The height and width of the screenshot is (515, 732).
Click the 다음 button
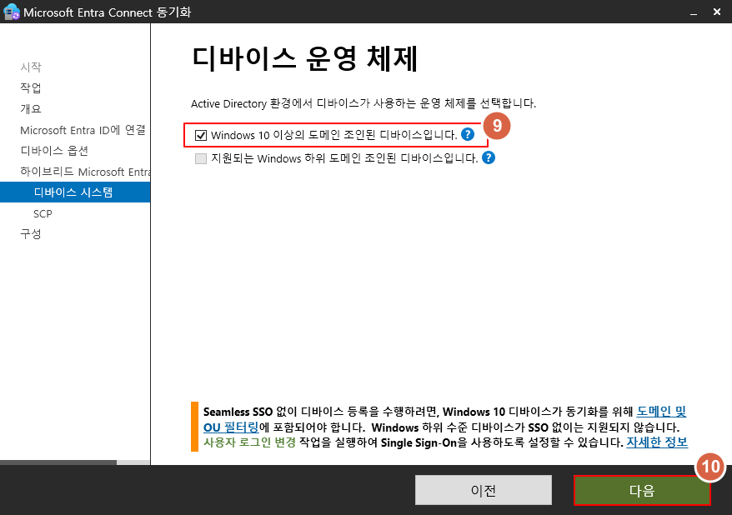[x=642, y=490]
